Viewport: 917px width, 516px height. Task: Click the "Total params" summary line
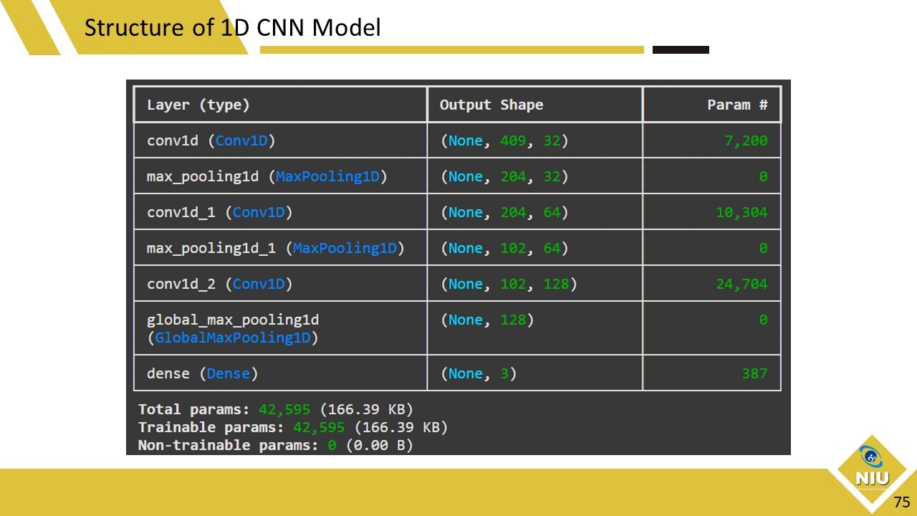pyautogui.click(x=275, y=409)
